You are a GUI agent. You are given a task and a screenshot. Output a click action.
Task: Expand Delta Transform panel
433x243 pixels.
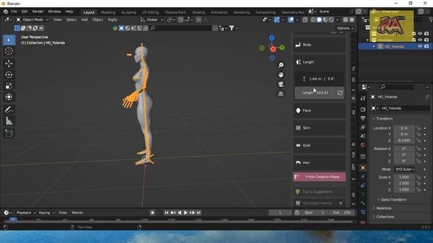(x=393, y=200)
